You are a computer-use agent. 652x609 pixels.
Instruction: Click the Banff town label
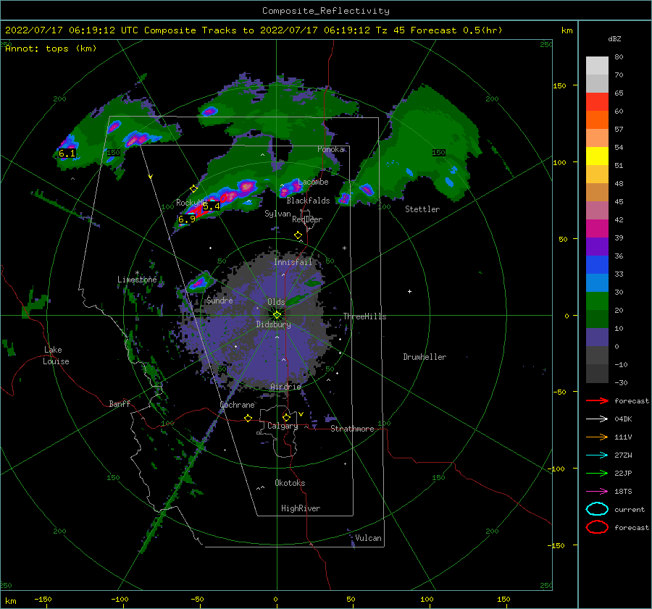(120, 403)
